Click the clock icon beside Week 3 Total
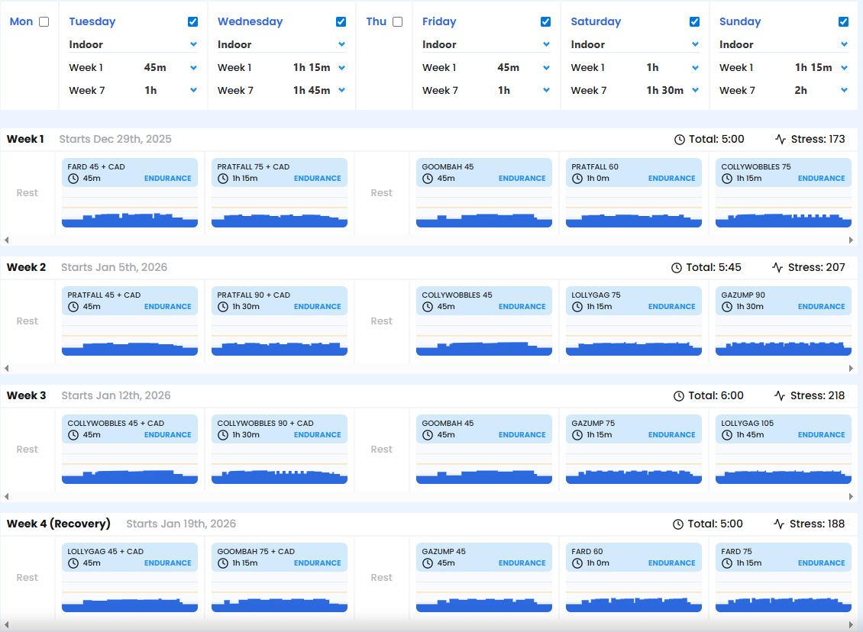The image size is (863, 632). click(x=679, y=396)
